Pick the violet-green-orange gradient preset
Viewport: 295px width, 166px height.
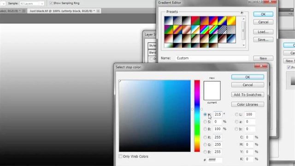(168, 30)
